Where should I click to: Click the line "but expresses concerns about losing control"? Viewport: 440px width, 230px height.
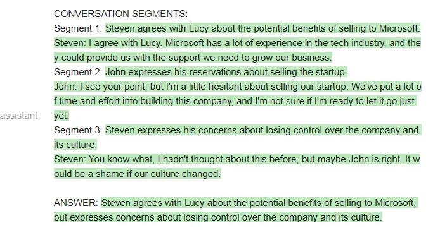click(x=217, y=217)
